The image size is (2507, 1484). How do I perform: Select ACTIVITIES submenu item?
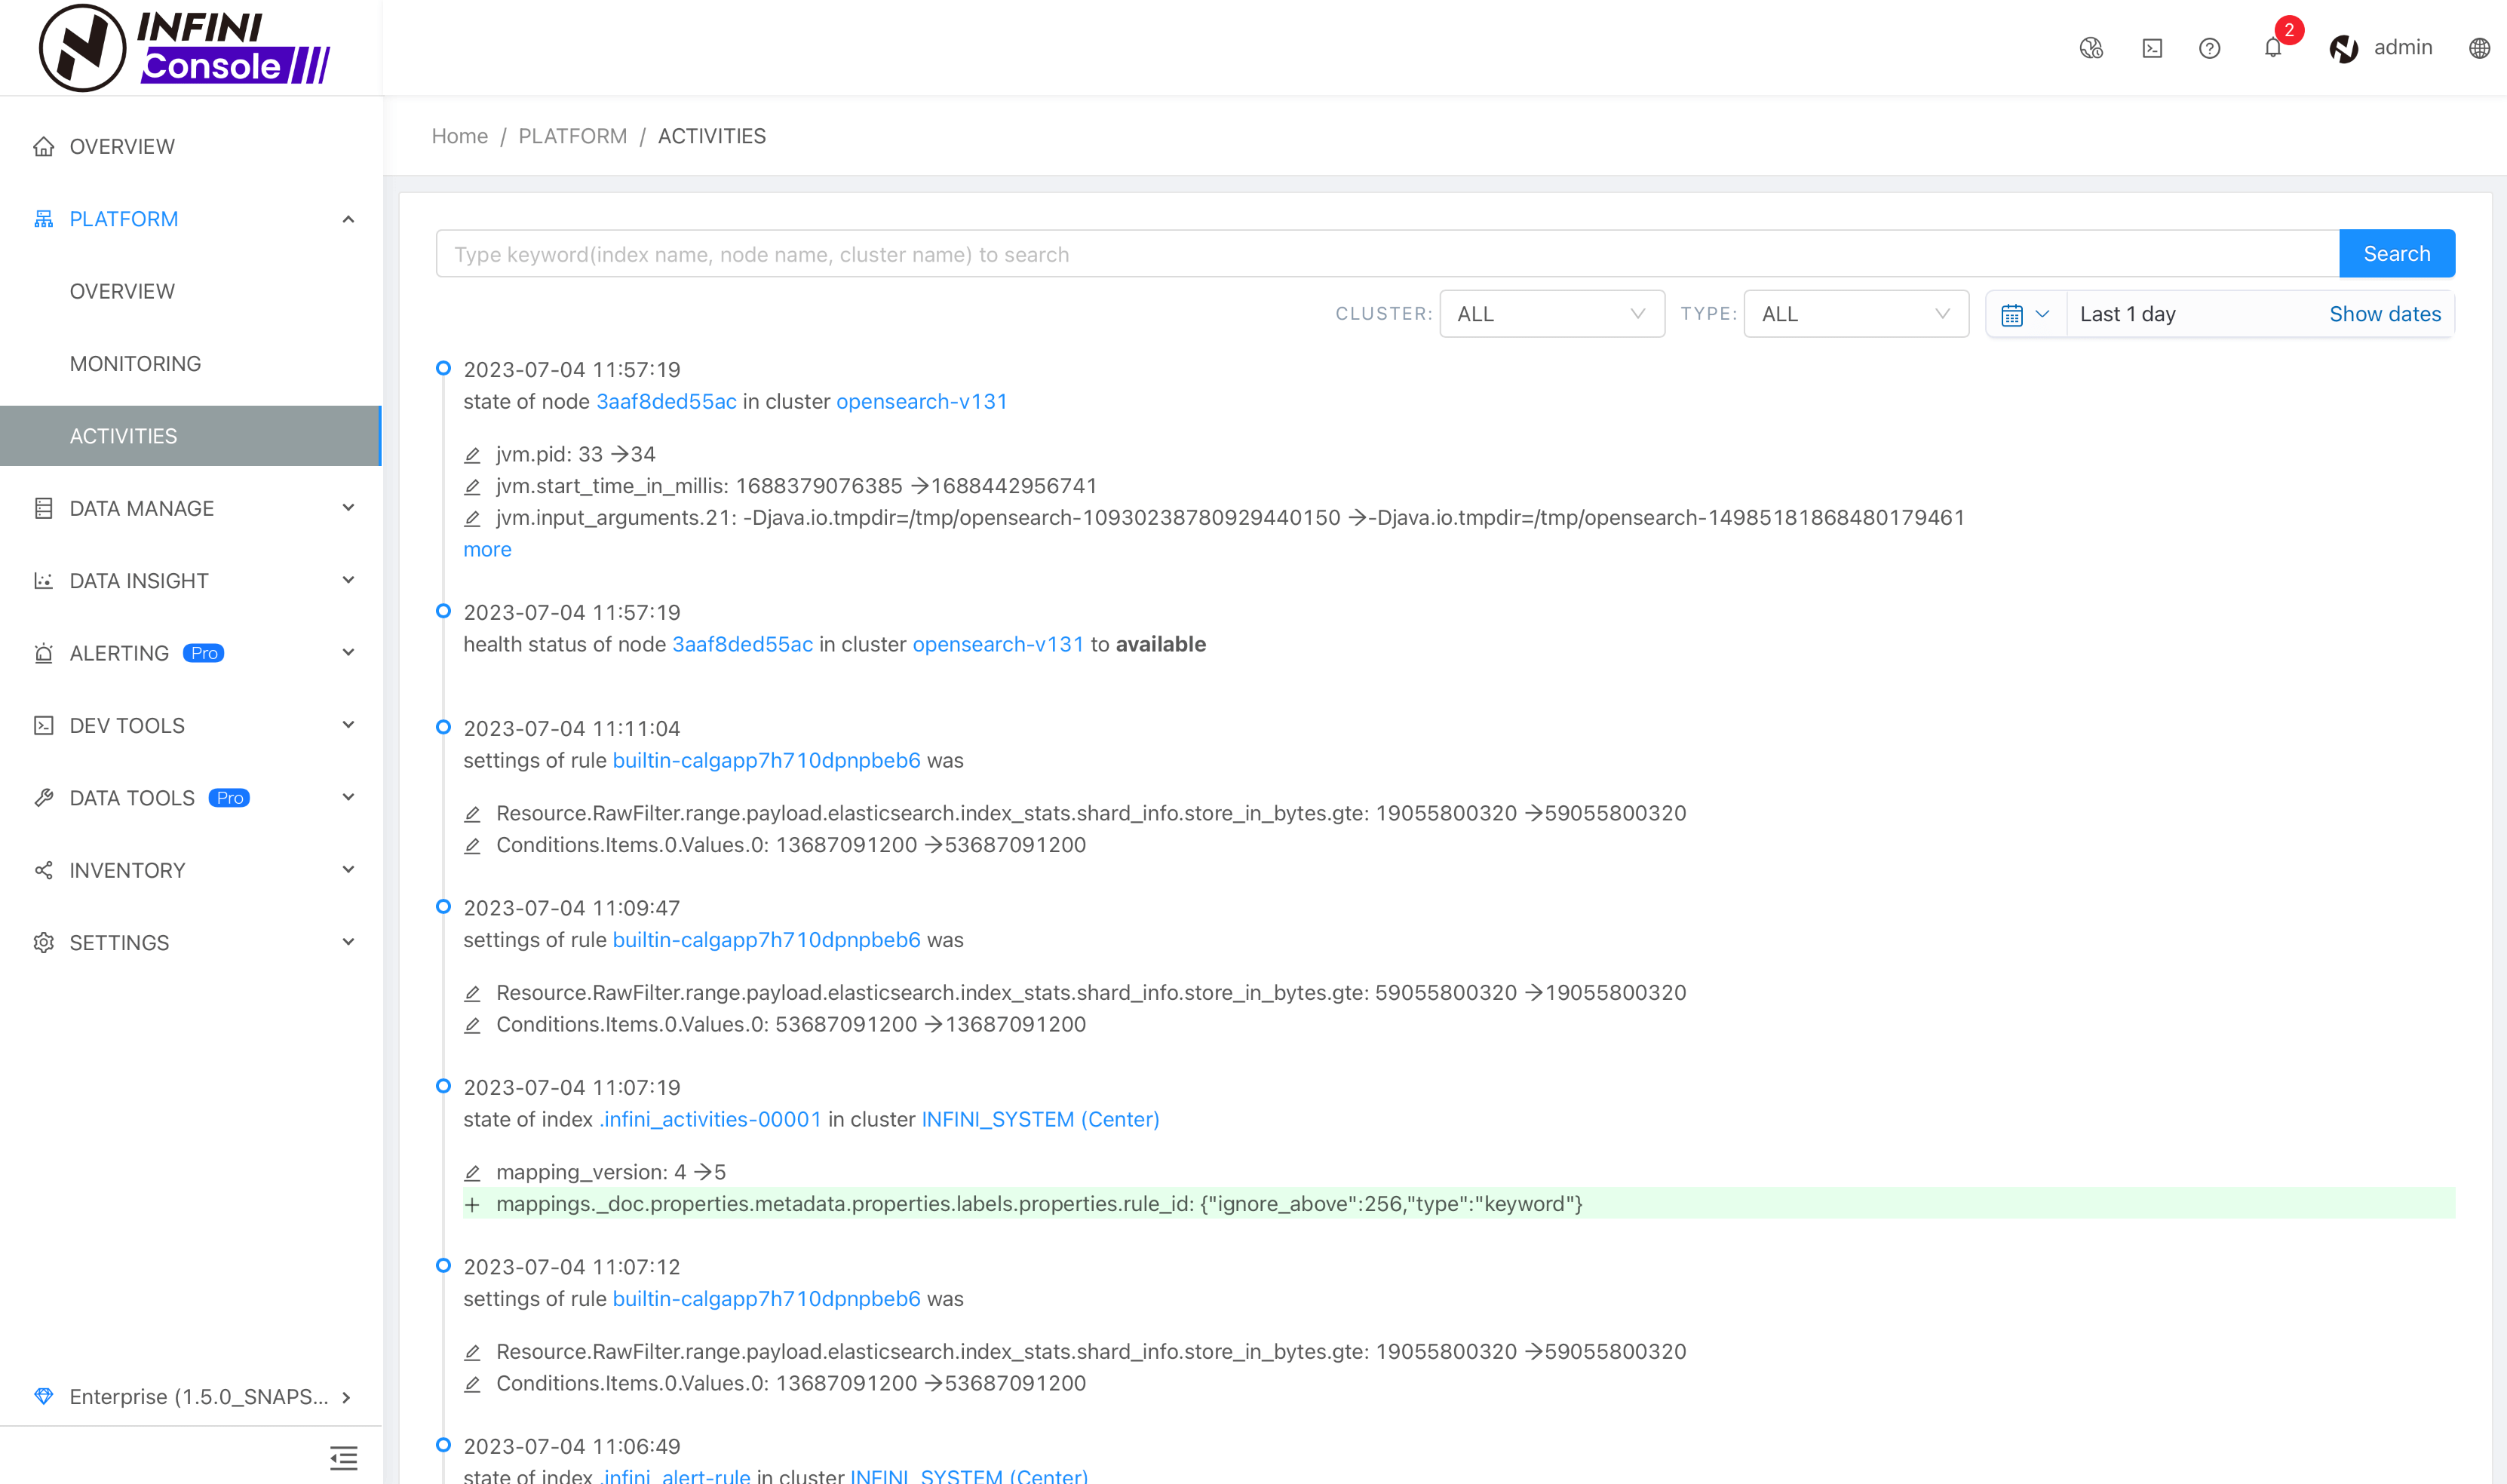(x=190, y=436)
